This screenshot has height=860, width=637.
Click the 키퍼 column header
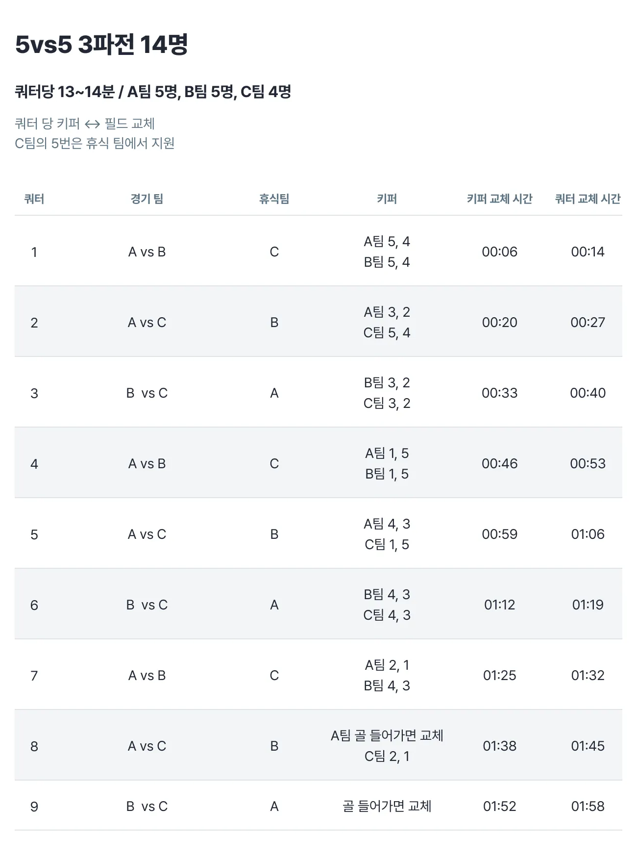click(387, 199)
